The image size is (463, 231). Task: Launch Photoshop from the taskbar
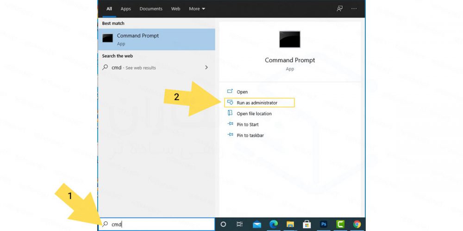click(324, 225)
